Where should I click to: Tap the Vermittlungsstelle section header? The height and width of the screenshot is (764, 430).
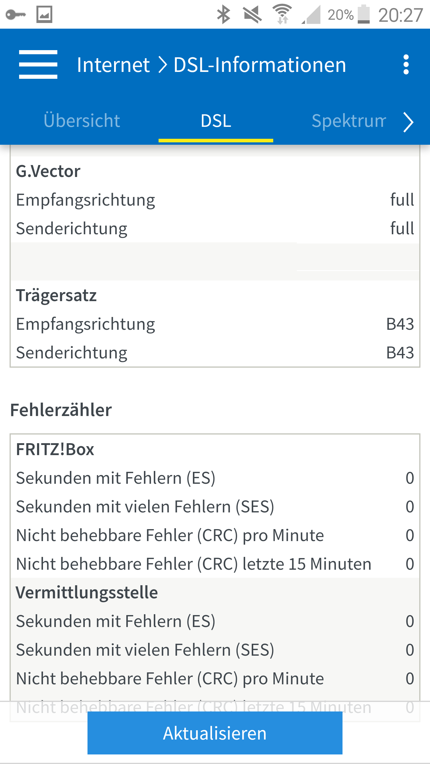click(87, 592)
